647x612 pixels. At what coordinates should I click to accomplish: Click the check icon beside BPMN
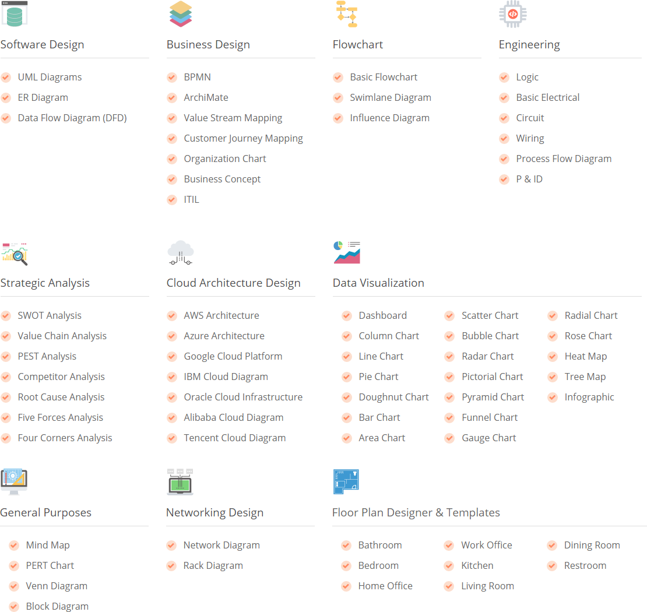172,77
